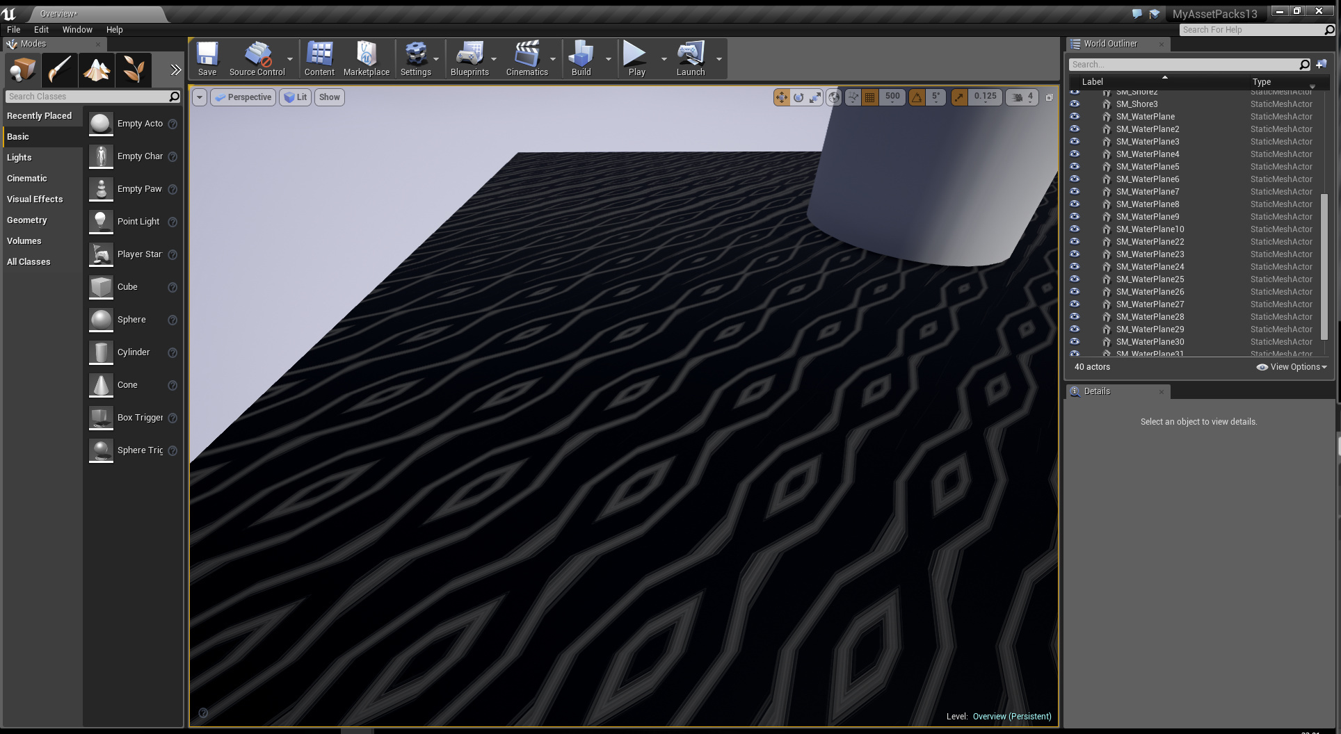The height and width of the screenshot is (734, 1341).
Task: Open the Marketplace icon
Action: tap(366, 58)
